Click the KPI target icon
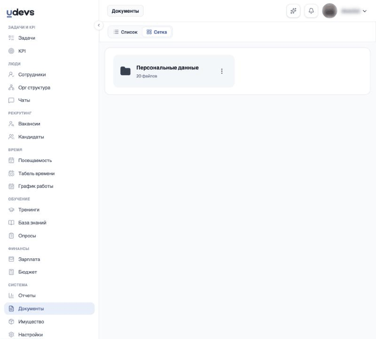The height and width of the screenshot is (339, 376). click(11, 51)
